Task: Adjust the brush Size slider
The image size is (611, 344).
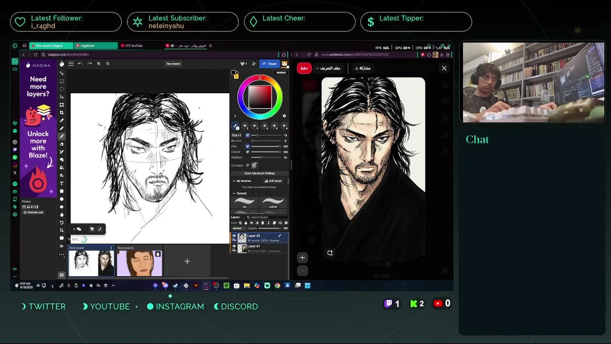Action: pos(266,135)
